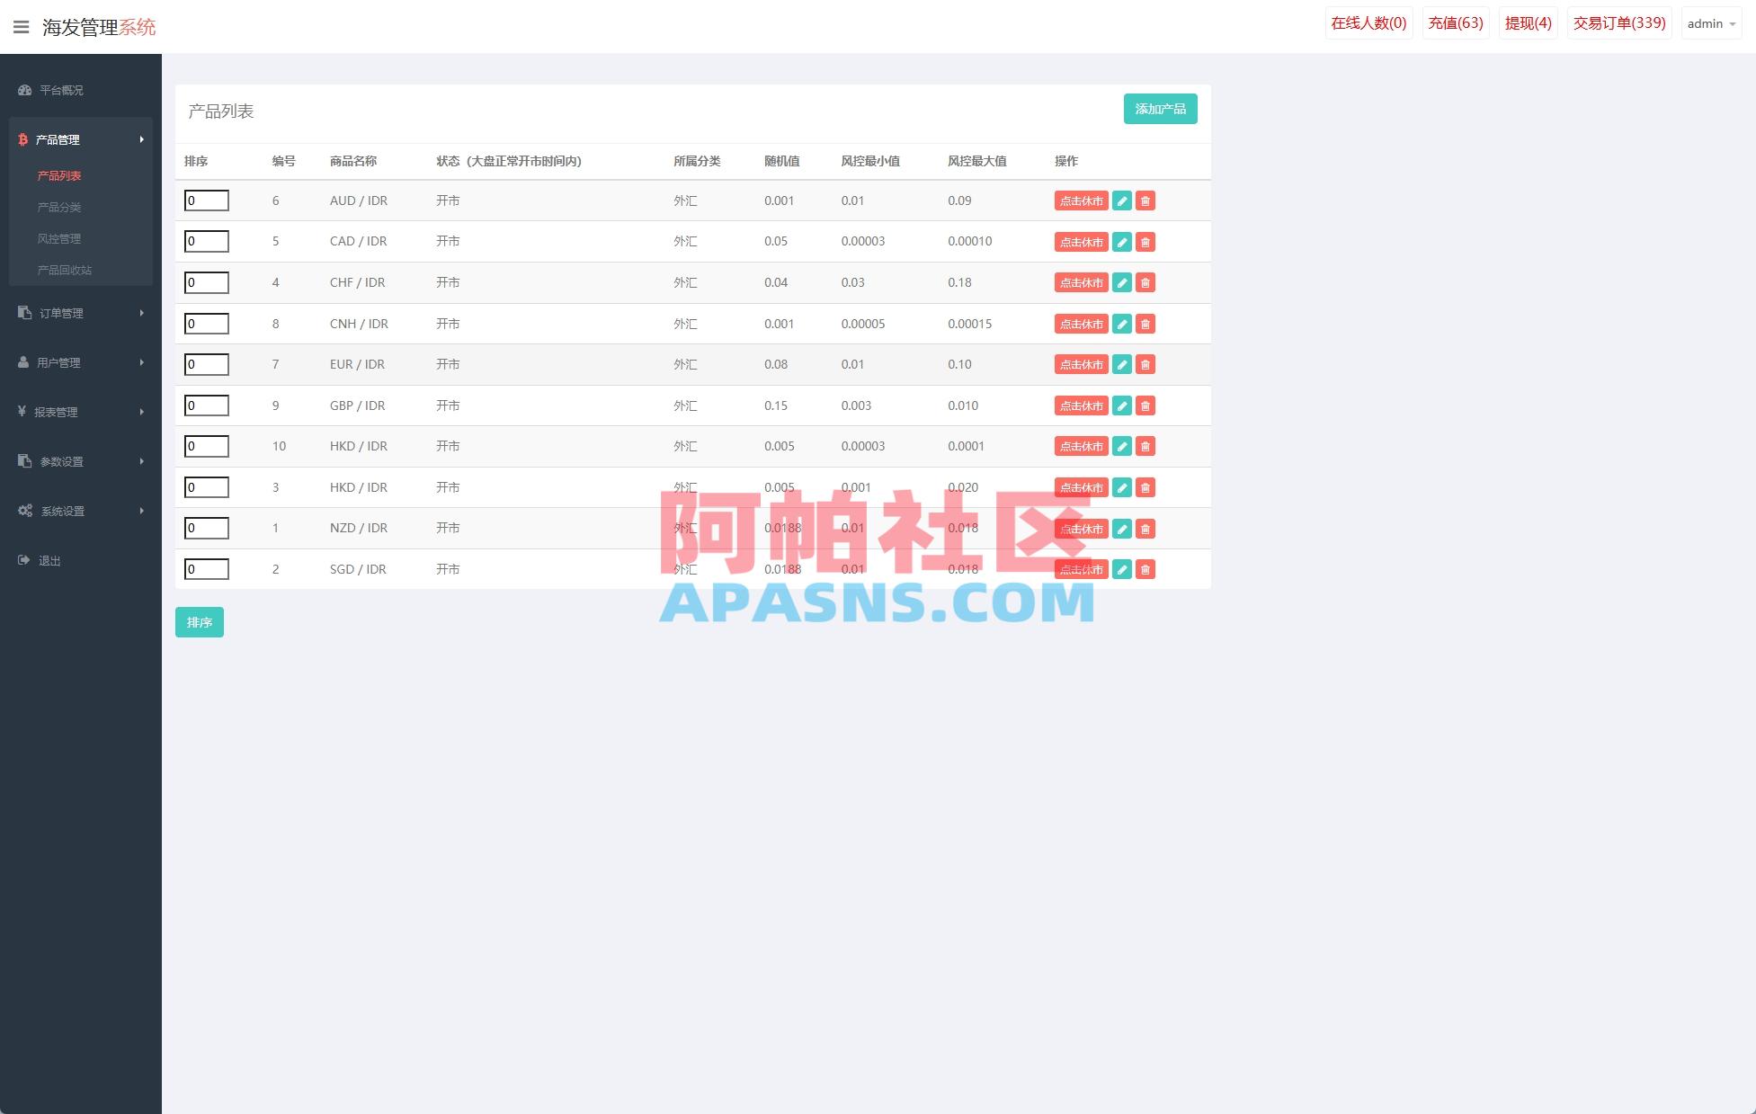Open the 提现(4) notifications
1756x1114 pixels.
point(1529,23)
